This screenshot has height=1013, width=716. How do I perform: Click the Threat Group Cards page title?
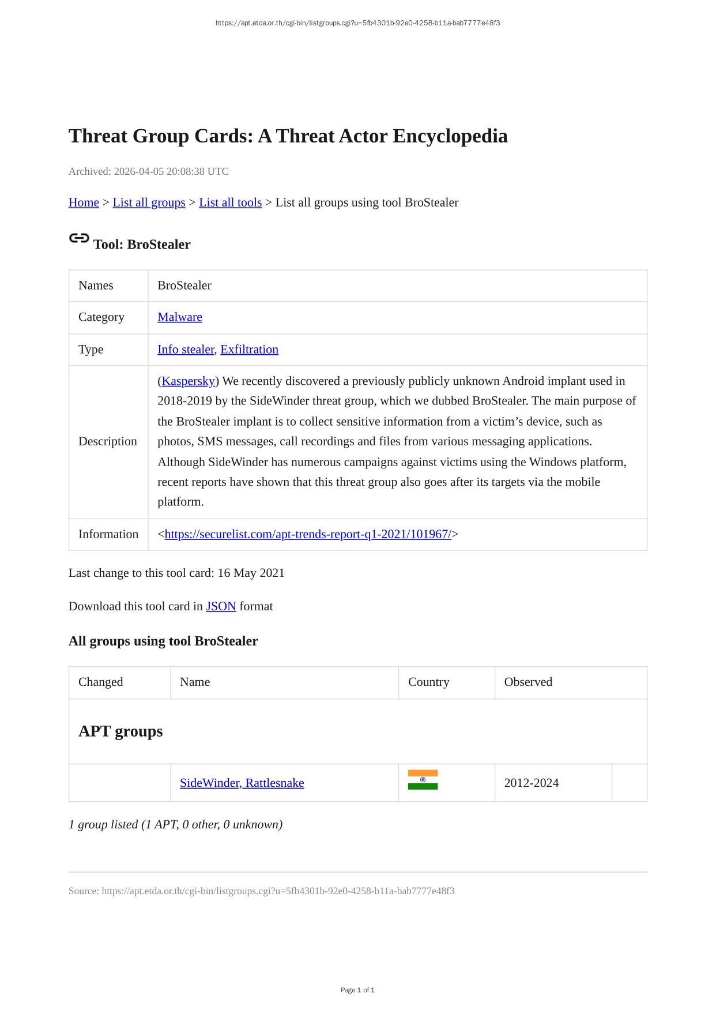coord(288,136)
